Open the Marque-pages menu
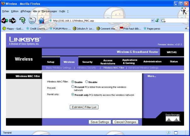 [x=49, y=11]
